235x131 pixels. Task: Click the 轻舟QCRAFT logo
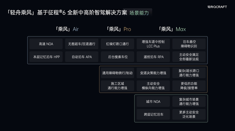pyautogui.click(x=217, y=6)
